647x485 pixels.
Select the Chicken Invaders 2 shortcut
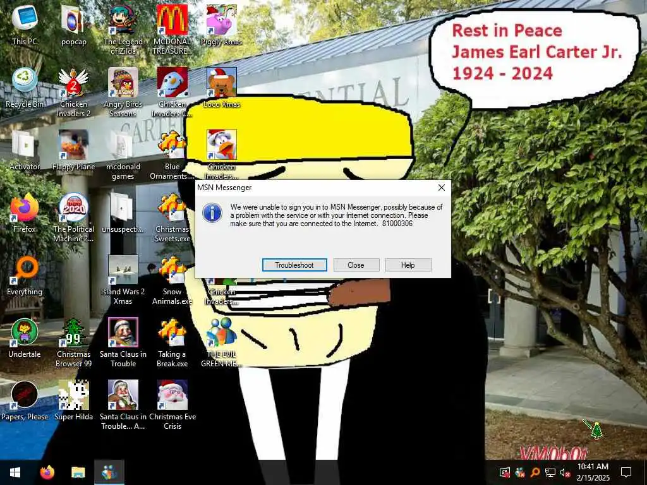coord(73,92)
